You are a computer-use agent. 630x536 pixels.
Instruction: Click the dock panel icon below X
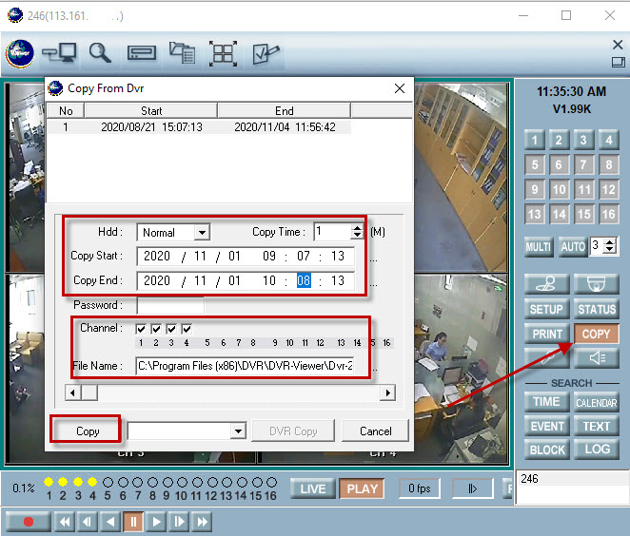click(x=618, y=62)
